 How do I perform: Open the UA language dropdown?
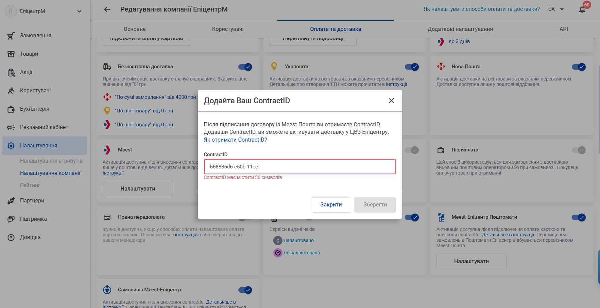pyautogui.click(x=556, y=9)
